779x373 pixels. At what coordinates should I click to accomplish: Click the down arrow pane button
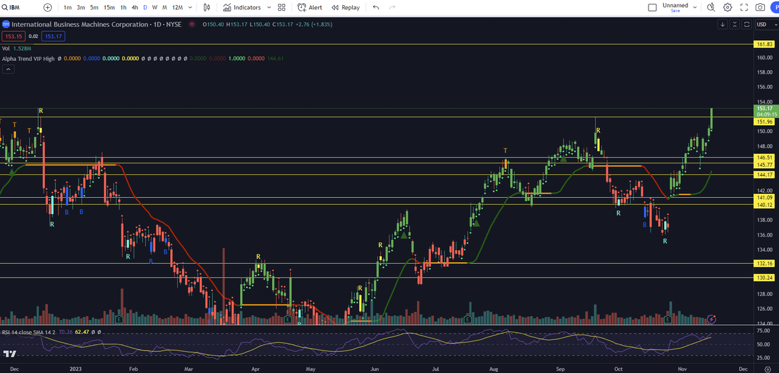723,25
